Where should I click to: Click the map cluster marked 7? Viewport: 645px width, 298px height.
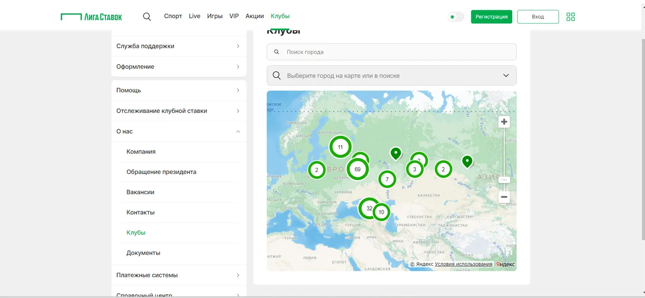387,179
